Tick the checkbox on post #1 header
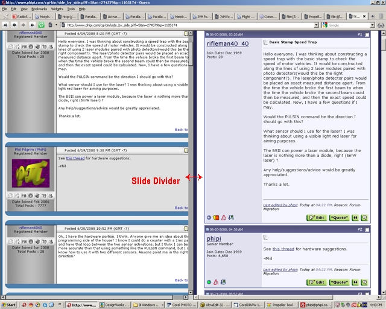The width and height of the screenshot is (386, 309). tap(367, 35)
